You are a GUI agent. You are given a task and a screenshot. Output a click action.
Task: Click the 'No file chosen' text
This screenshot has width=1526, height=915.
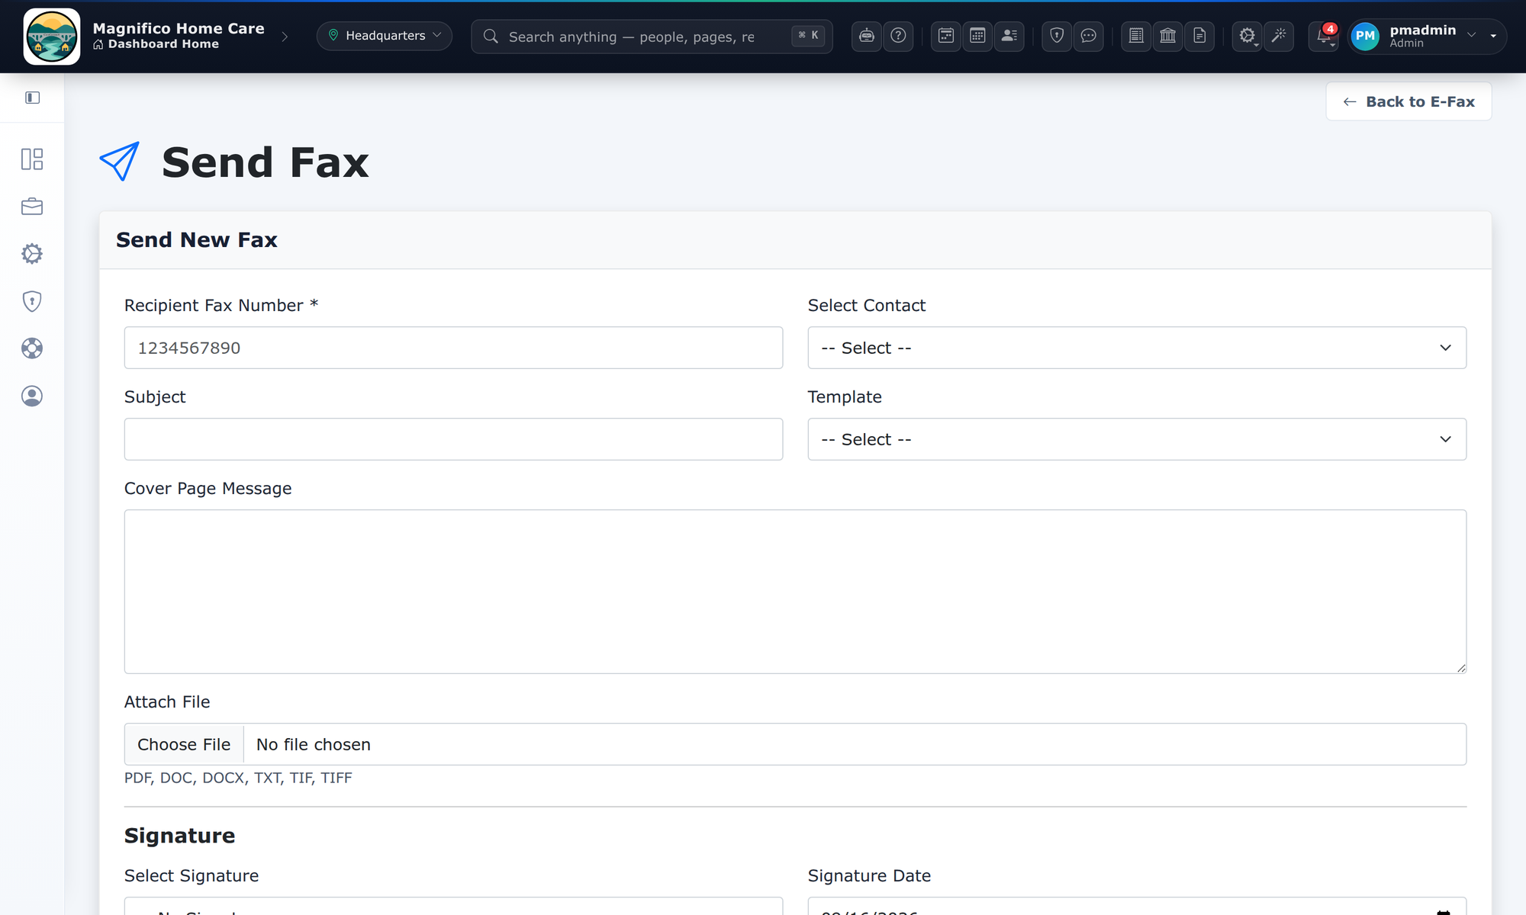314,744
